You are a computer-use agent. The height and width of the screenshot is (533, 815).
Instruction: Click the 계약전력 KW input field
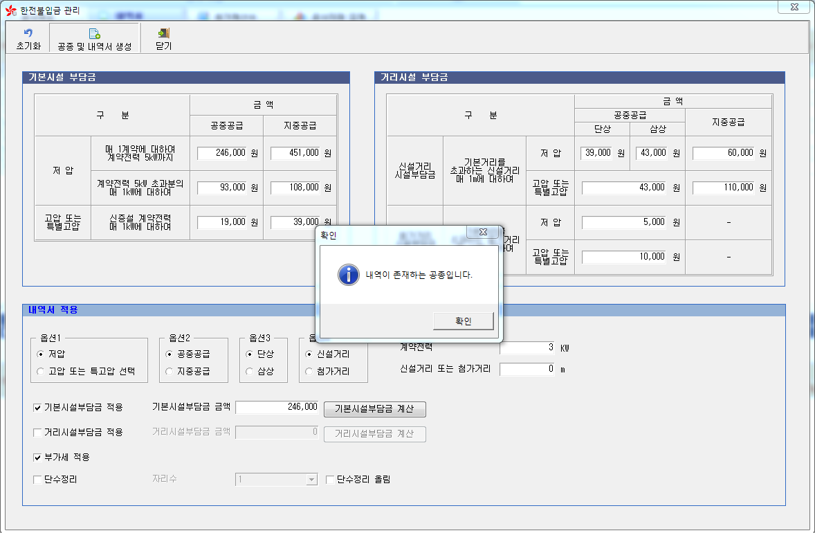[x=527, y=347]
